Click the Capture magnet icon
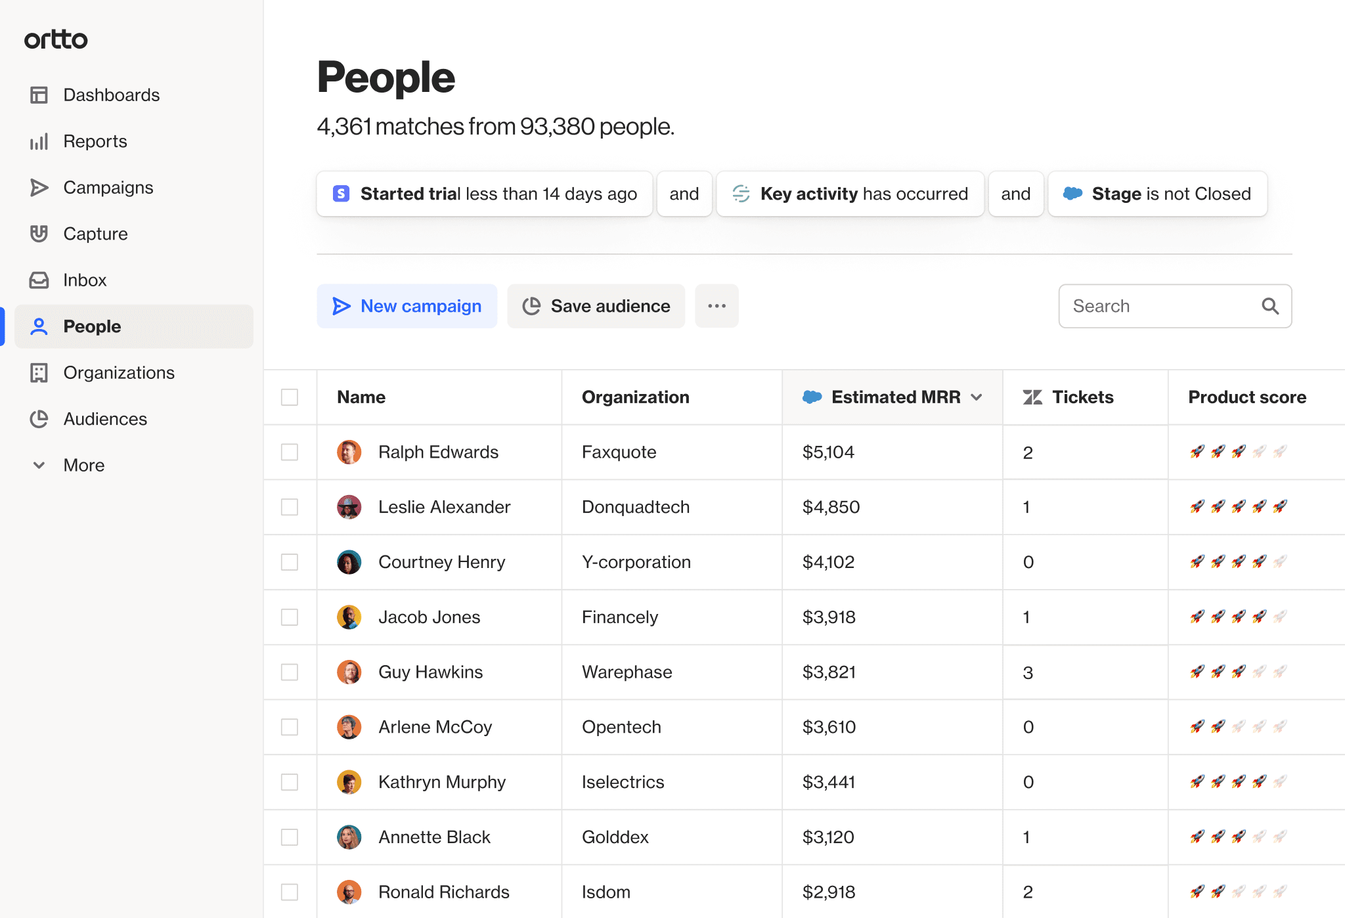Screen dimensions: 1345x918 39,234
